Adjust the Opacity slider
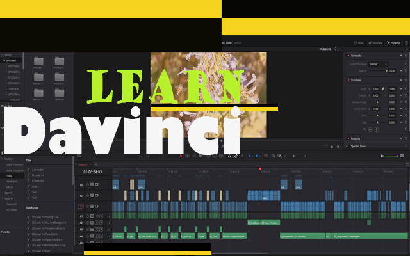The width and height of the screenshot is (410, 256). click(377, 71)
